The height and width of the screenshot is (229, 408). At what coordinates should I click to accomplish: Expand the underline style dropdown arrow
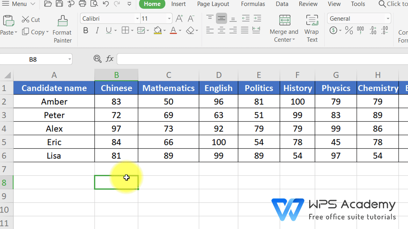pyautogui.click(x=115, y=31)
